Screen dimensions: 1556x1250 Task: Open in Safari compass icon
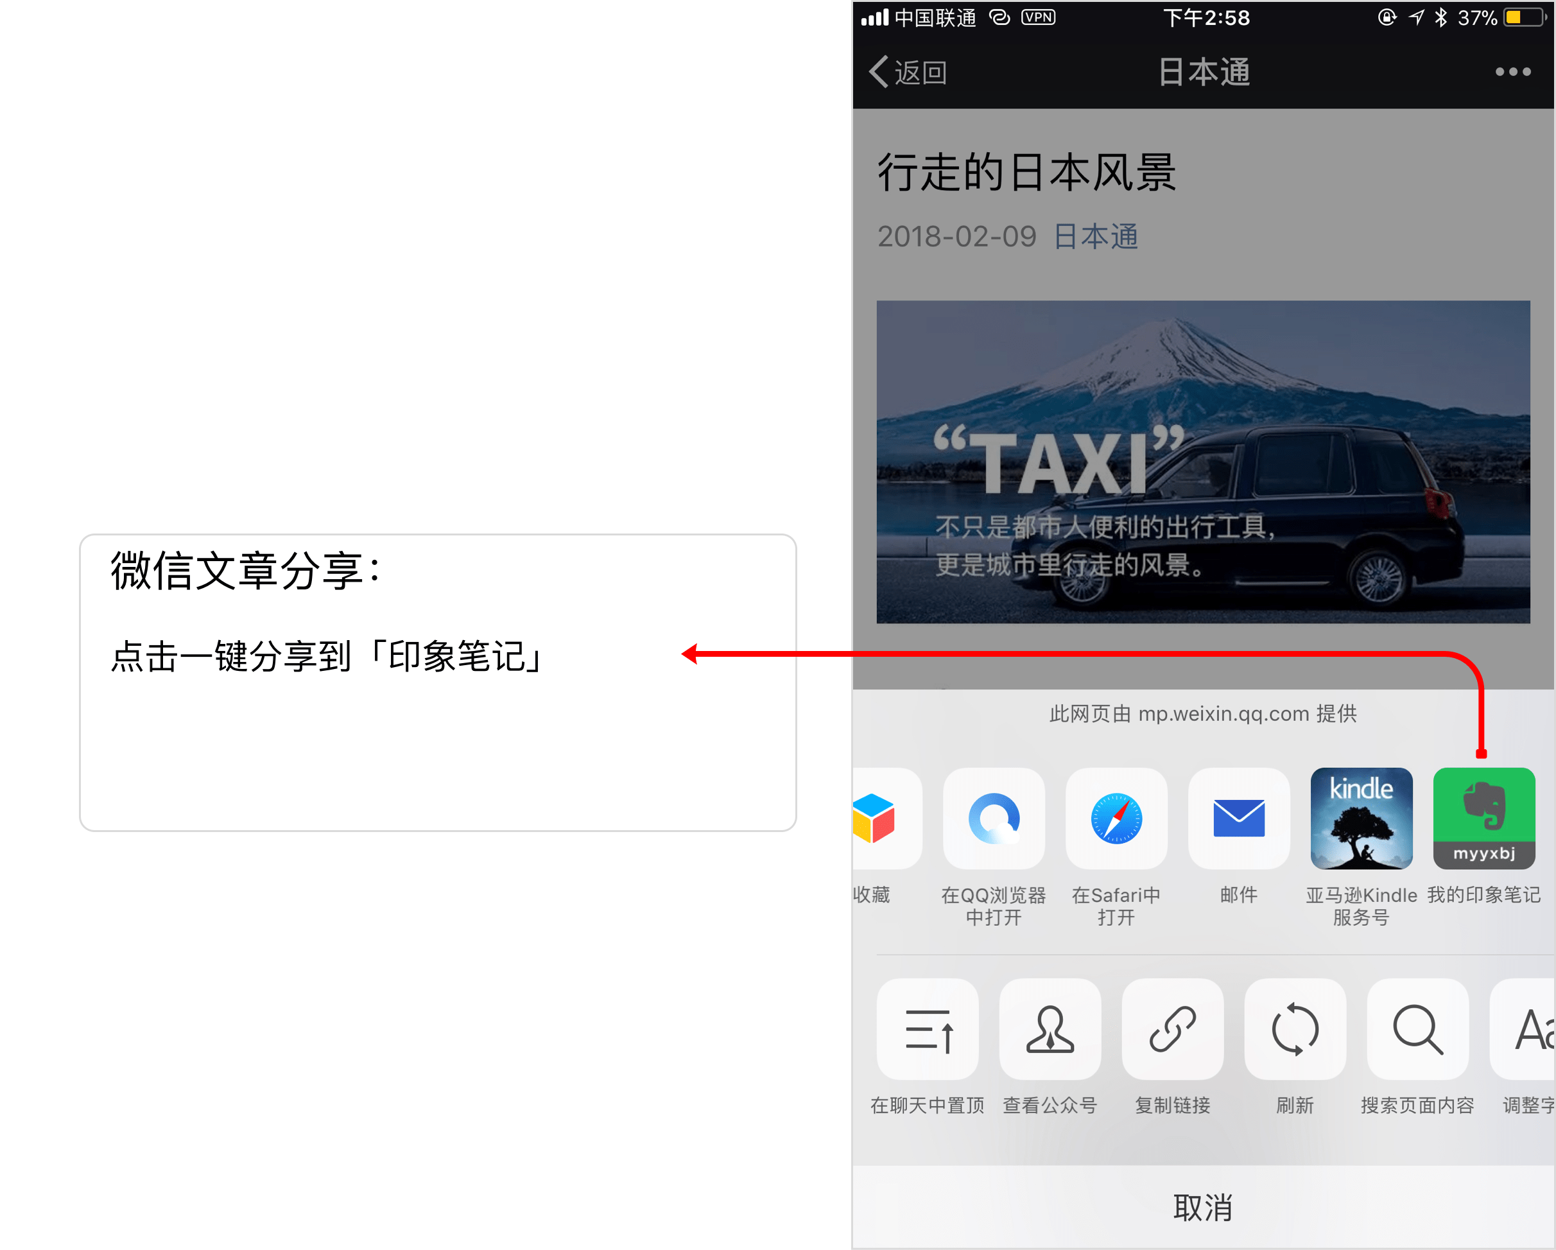coord(1116,818)
